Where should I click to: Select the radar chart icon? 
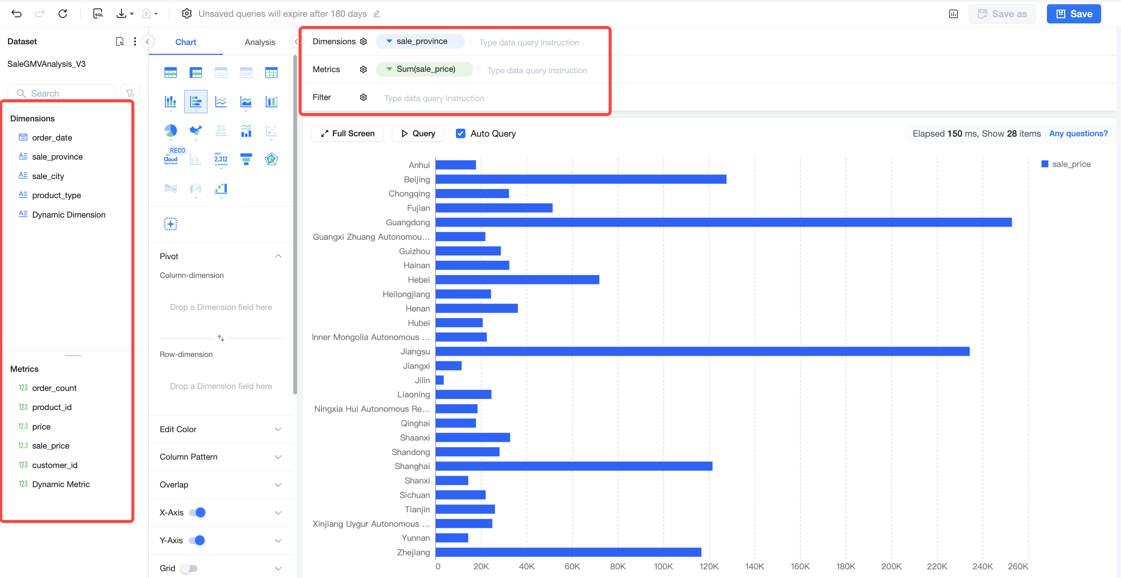tap(271, 159)
